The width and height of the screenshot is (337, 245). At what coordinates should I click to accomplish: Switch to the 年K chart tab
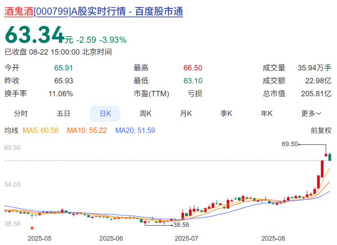coord(267,113)
